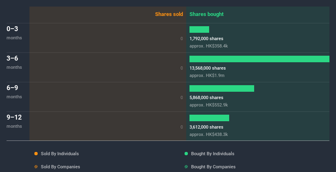
Task: Select the 9–12 months green bar
Action: pyautogui.click(x=210, y=118)
